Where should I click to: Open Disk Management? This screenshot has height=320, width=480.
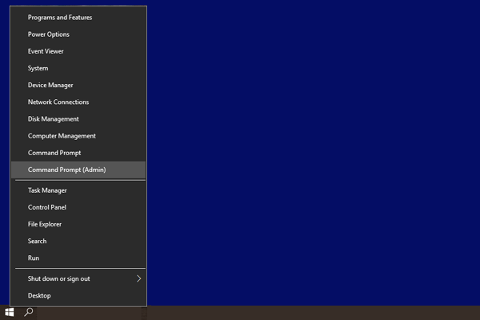click(78, 119)
